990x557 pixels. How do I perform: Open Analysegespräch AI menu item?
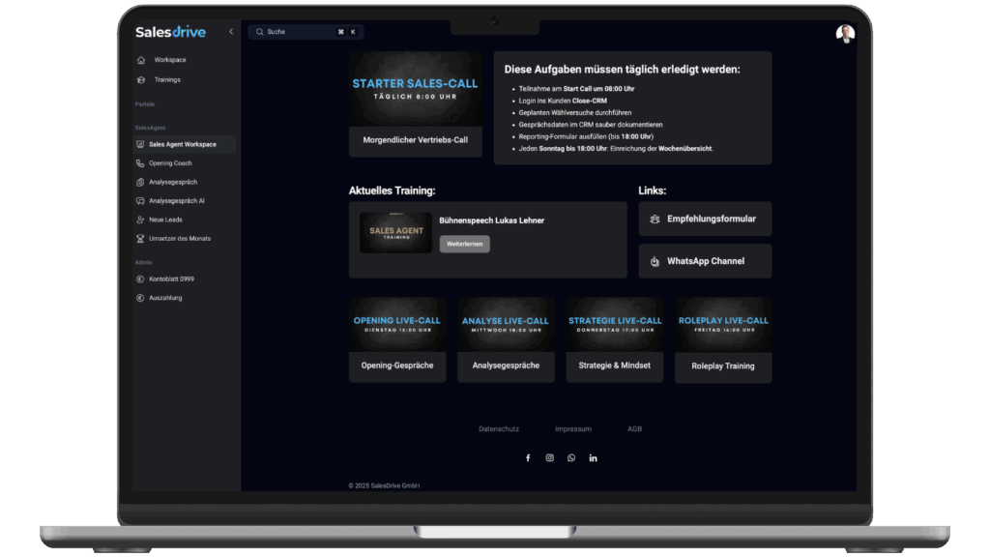click(176, 201)
